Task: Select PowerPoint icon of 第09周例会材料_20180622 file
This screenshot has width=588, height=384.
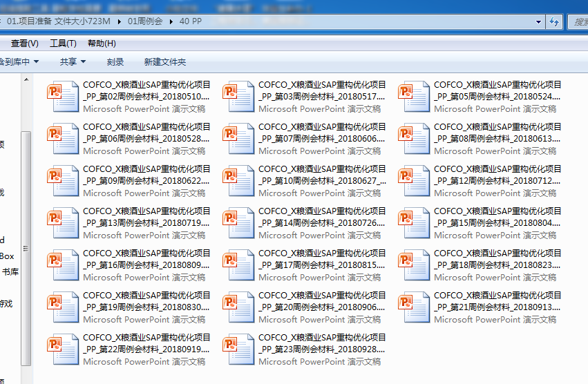Action: pos(63,181)
